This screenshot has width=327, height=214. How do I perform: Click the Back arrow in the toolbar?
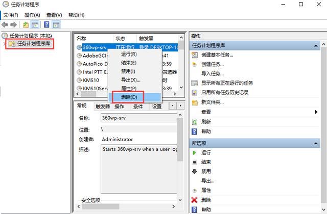click(x=5, y=25)
